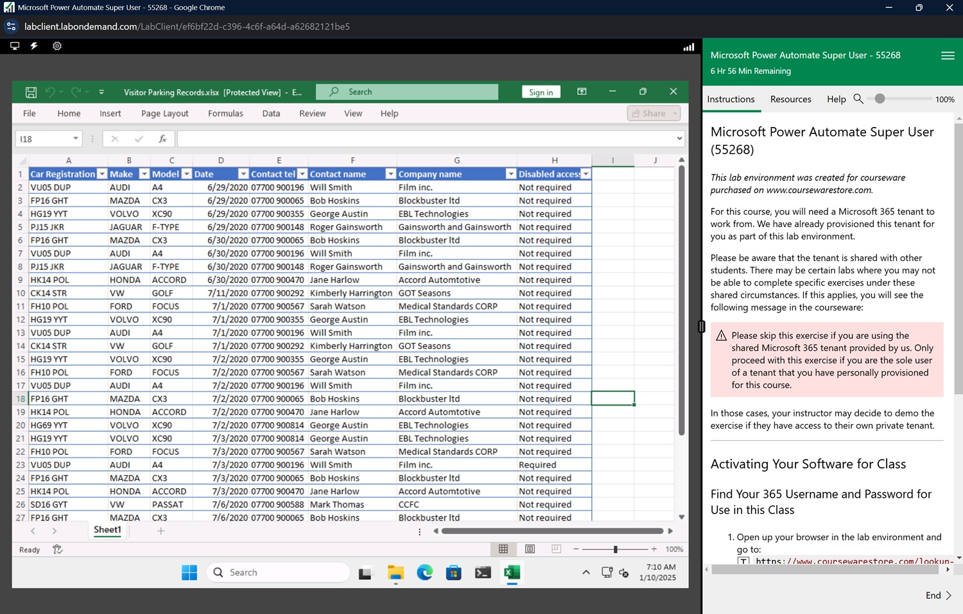Screen dimensions: 963x614
Task: Open the Make column filter dropdown
Action: pyautogui.click(x=144, y=174)
